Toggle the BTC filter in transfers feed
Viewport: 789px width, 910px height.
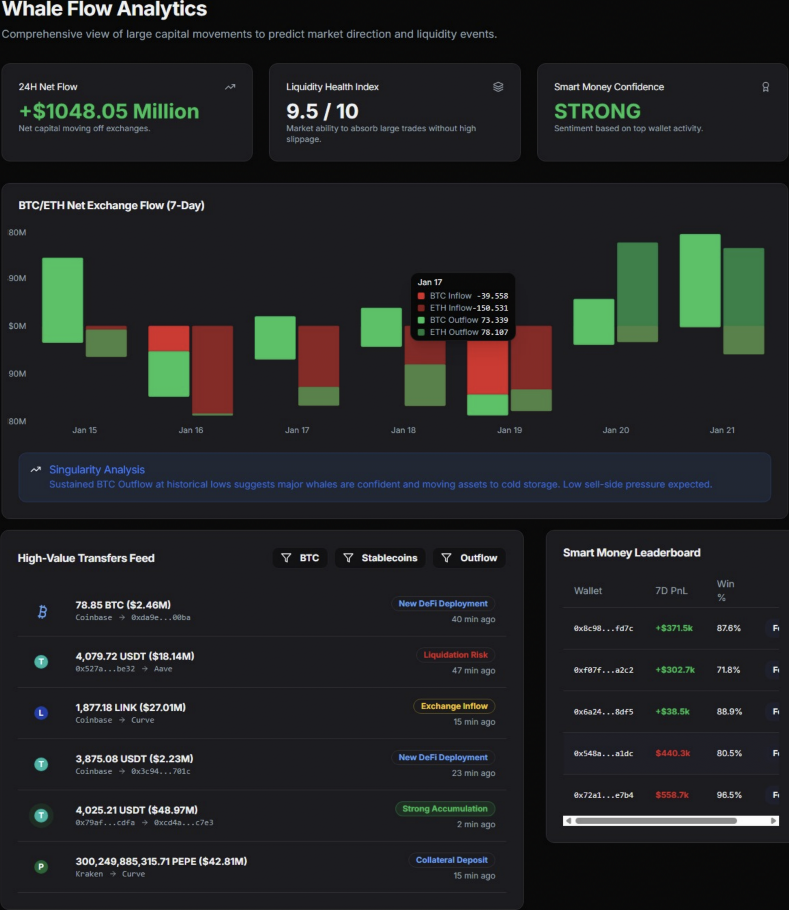coord(300,558)
